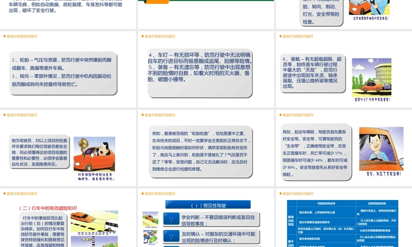Click the 胎、转向、制动 text box at top right
The width and height of the screenshot is (412, 247).
click(x=321, y=13)
